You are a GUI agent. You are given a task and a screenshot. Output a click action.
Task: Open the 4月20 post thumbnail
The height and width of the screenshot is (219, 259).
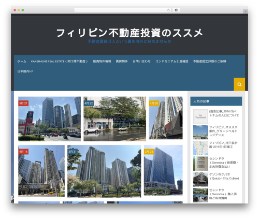166,118
